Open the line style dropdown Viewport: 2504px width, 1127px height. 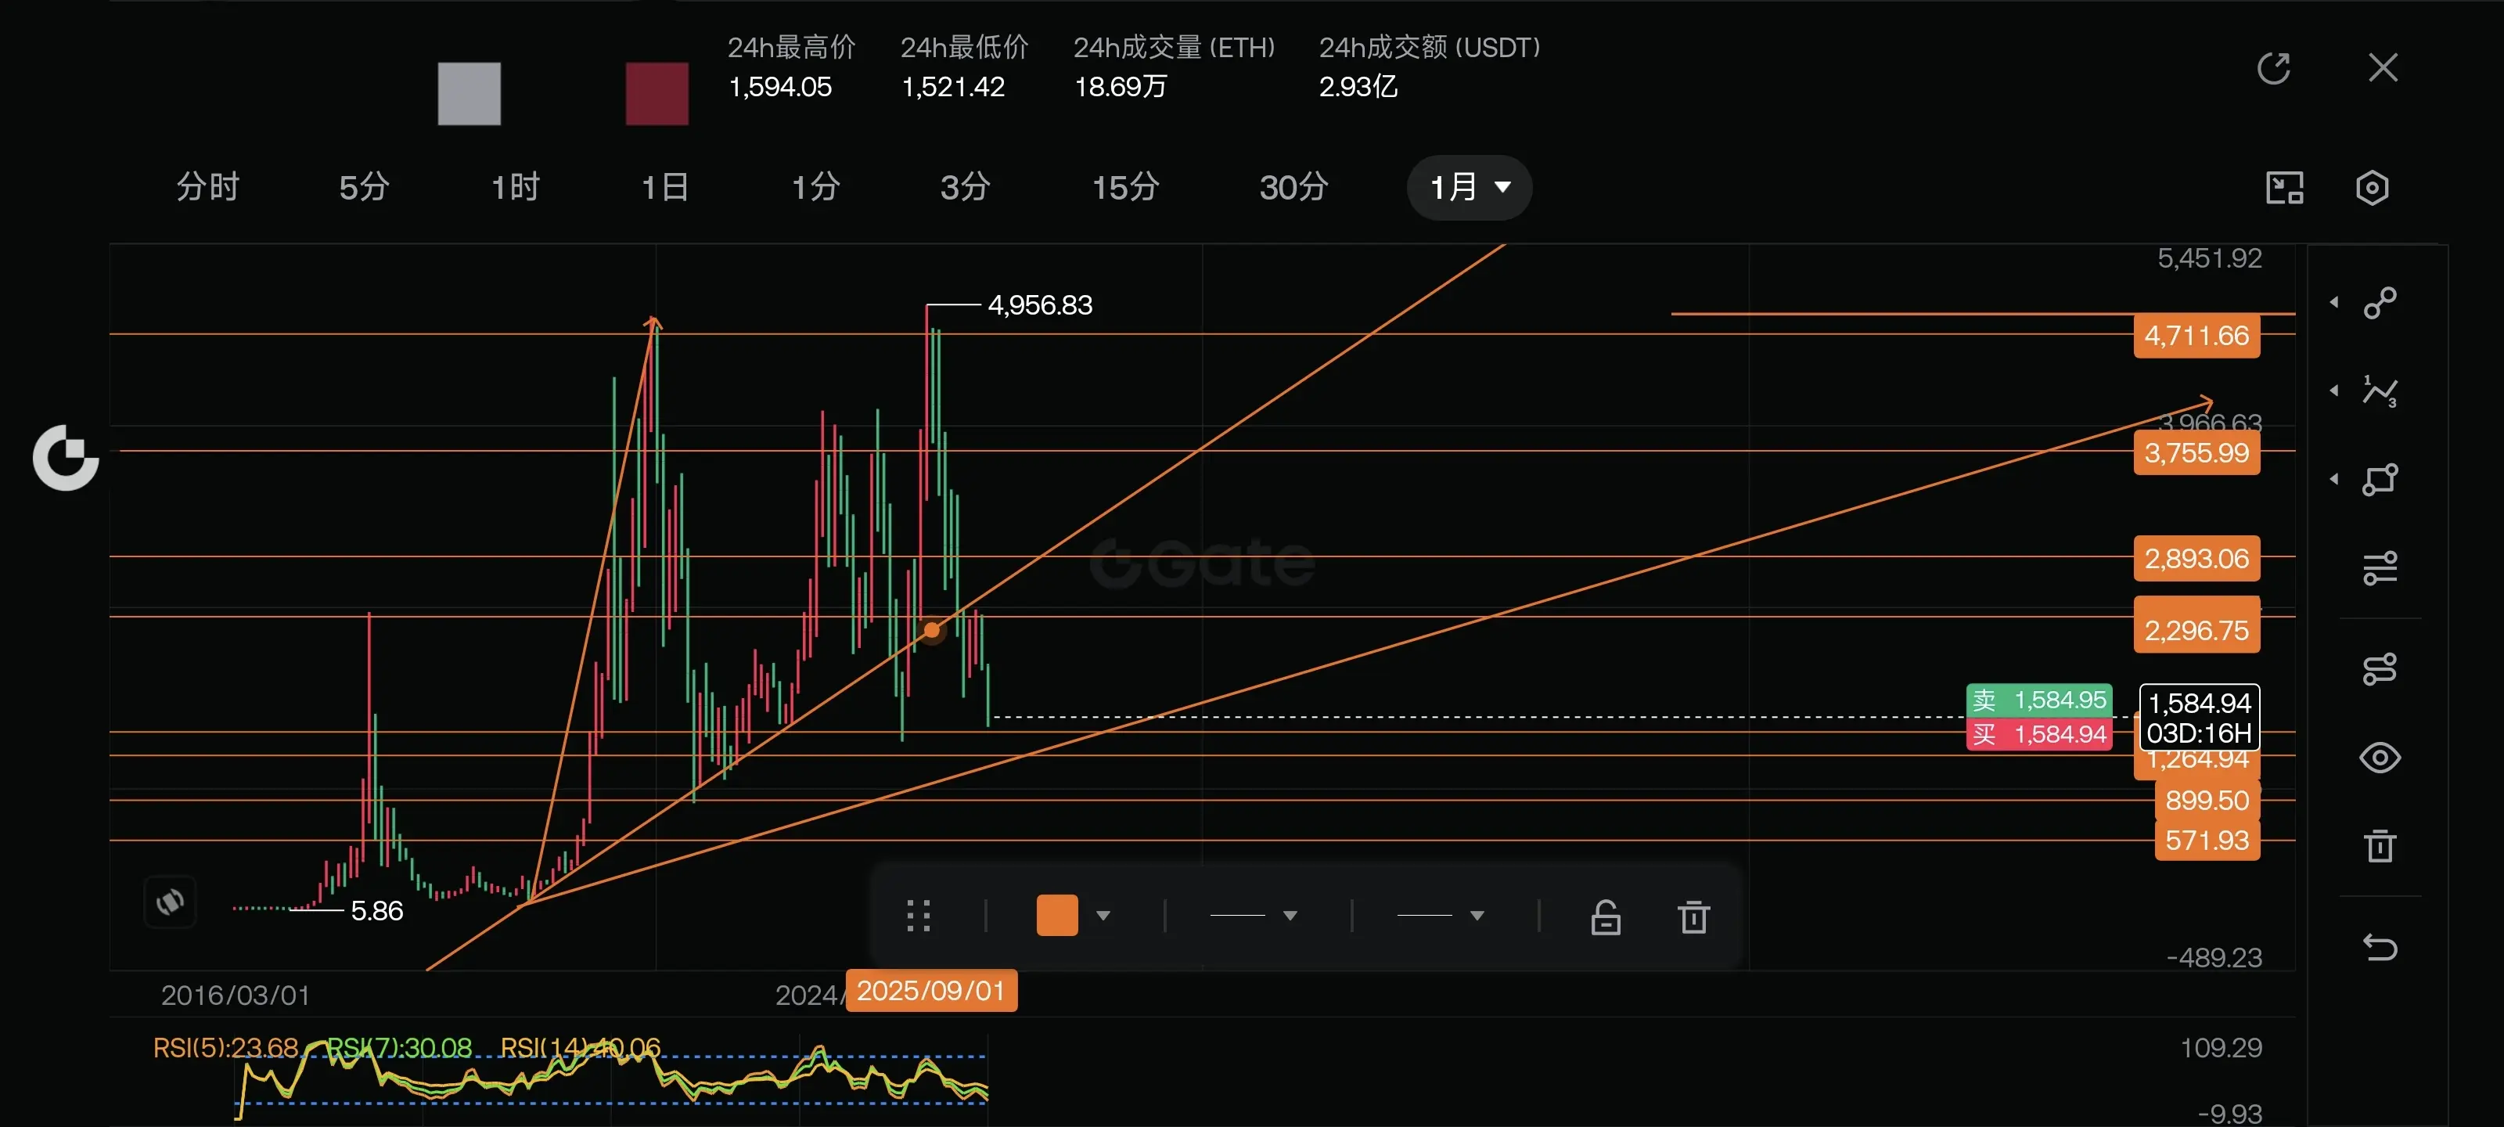click(1440, 916)
